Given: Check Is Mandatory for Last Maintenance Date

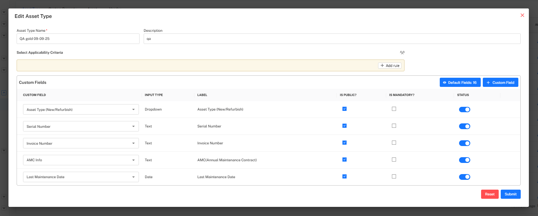Looking at the screenshot, I should point(394,176).
